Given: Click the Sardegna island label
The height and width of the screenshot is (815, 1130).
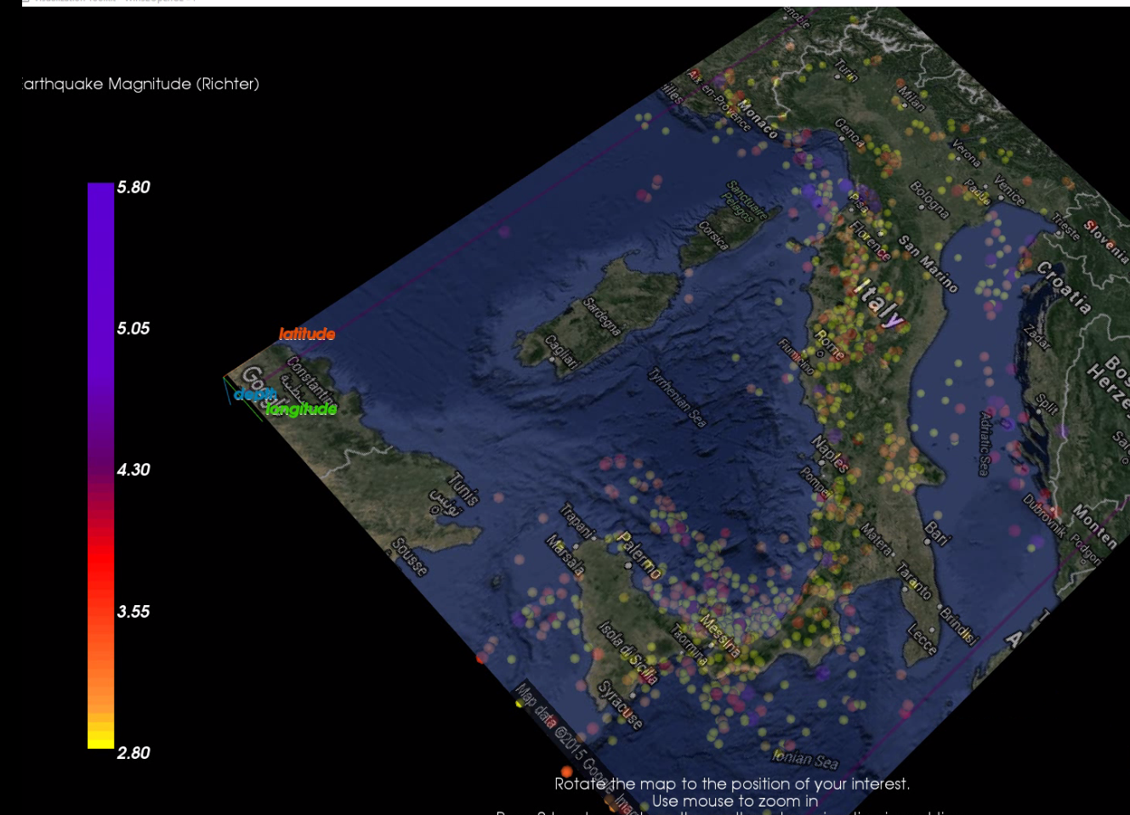Looking at the screenshot, I should click(x=602, y=316).
